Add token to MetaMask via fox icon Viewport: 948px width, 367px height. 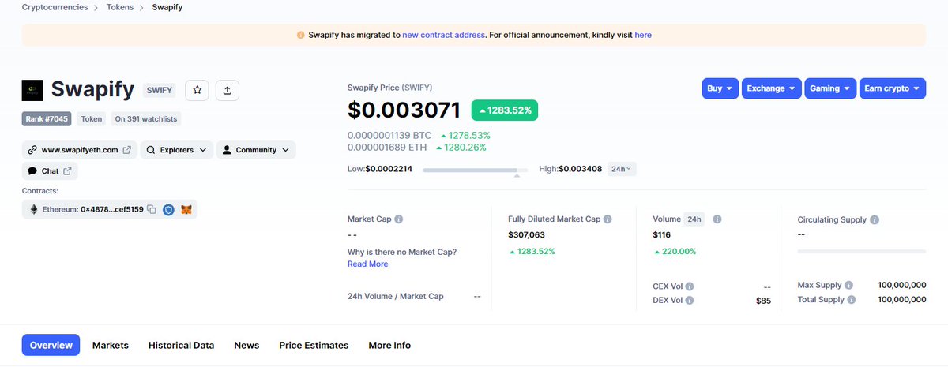tap(186, 209)
